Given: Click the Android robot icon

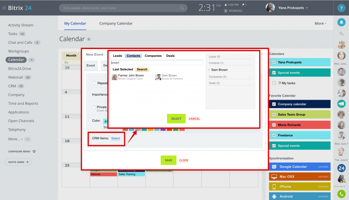Looking at the screenshot, I should click(274, 197).
